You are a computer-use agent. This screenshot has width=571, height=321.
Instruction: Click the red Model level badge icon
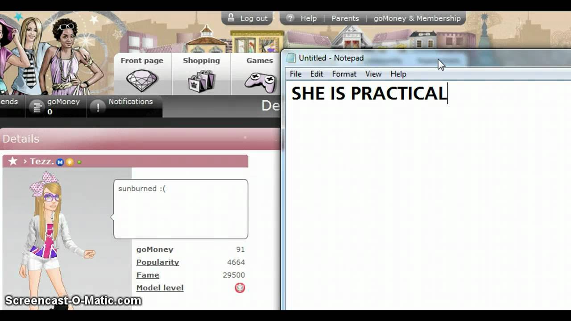(x=240, y=288)
